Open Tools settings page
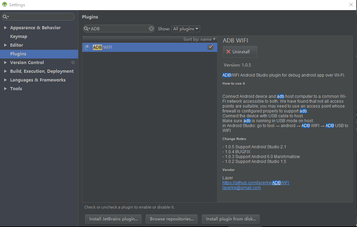Screen dimensions: 357x227 point(16,89)
